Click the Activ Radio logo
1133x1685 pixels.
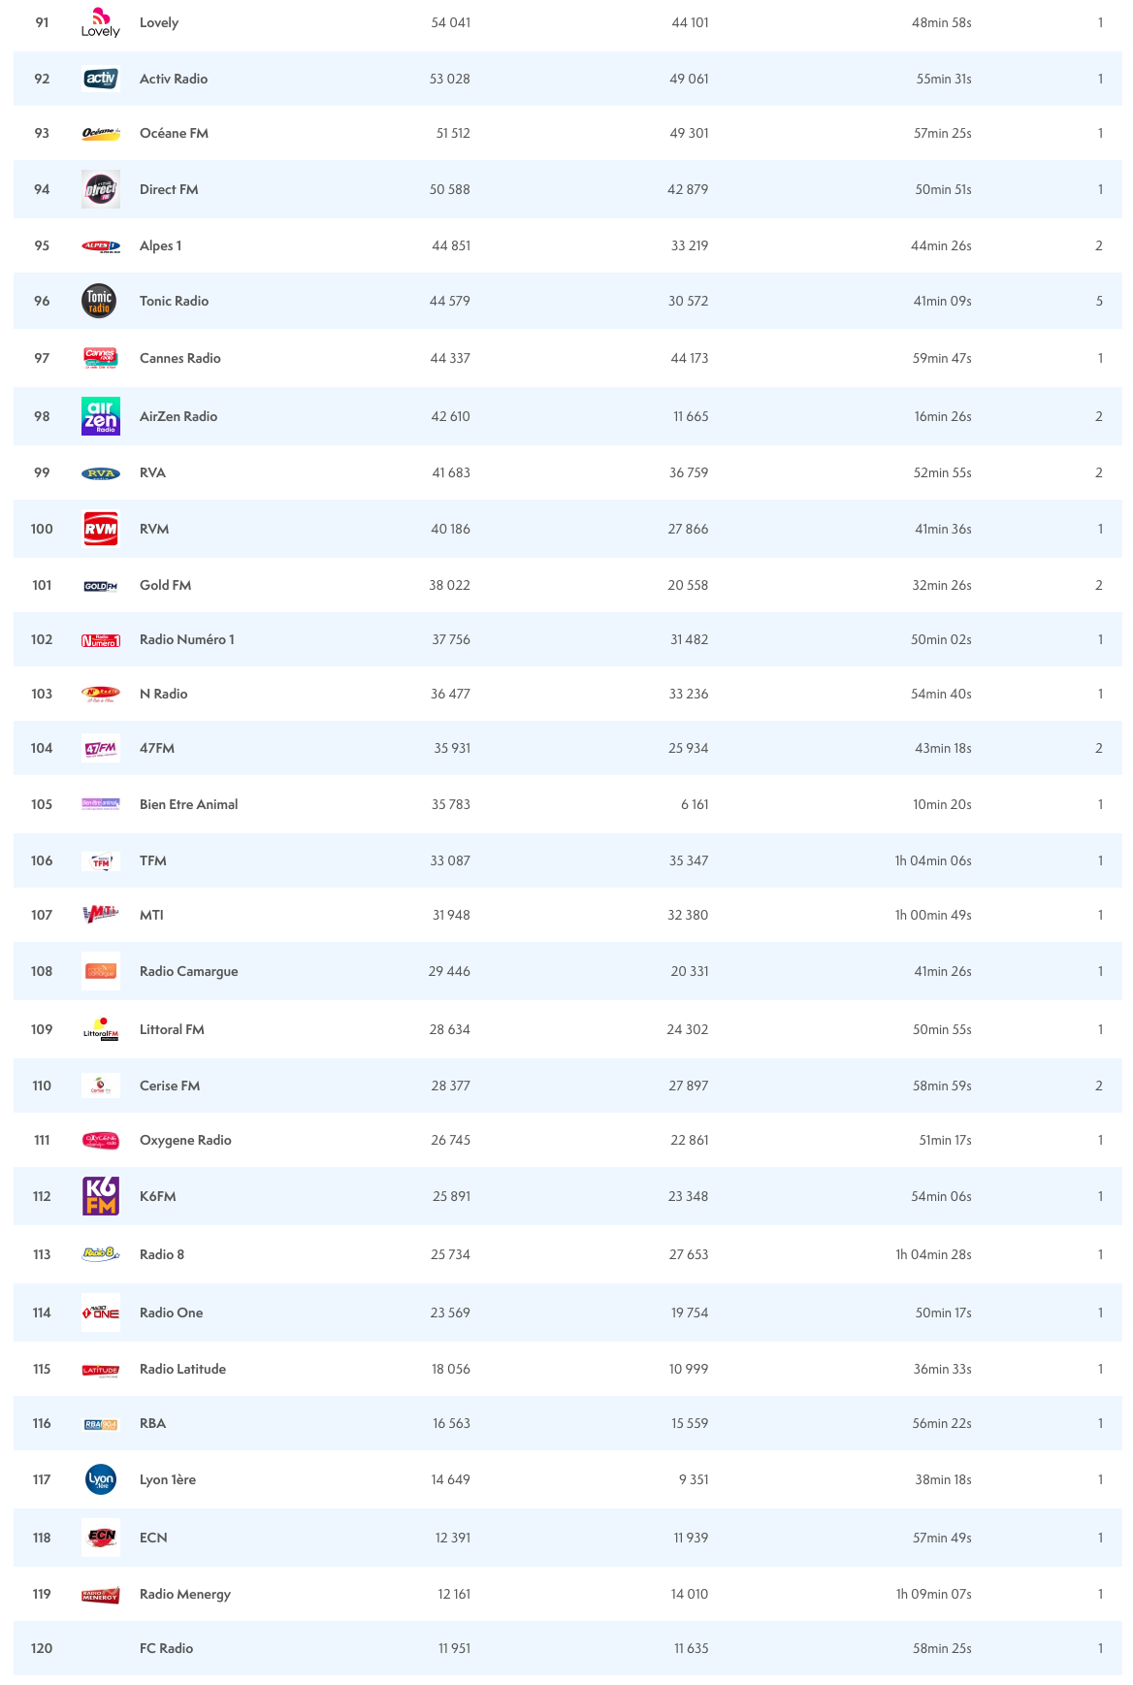(101, 79)
